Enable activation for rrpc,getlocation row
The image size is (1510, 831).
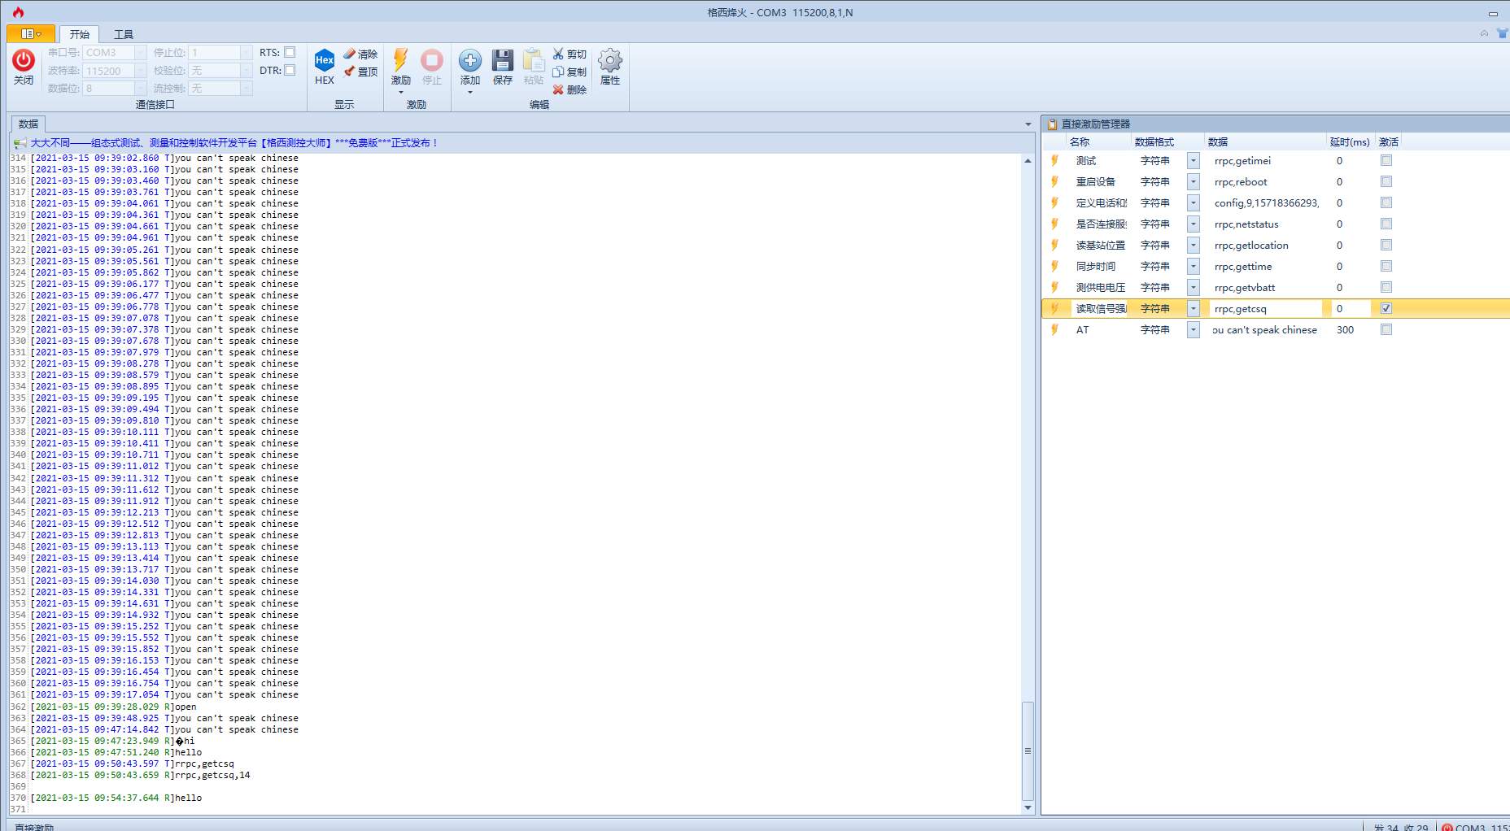pyautogui.click(x=1386, y=246)
